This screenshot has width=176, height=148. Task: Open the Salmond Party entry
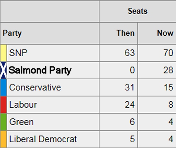click(x=40, y=71)
